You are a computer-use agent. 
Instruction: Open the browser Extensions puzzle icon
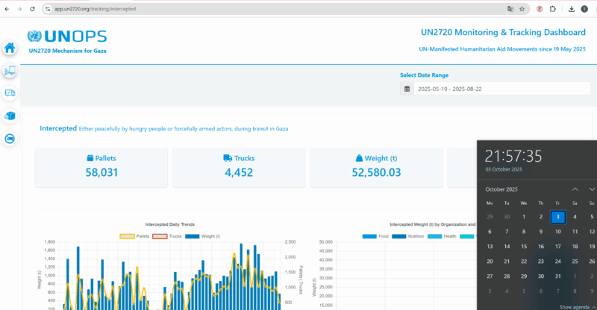point(553,9)
